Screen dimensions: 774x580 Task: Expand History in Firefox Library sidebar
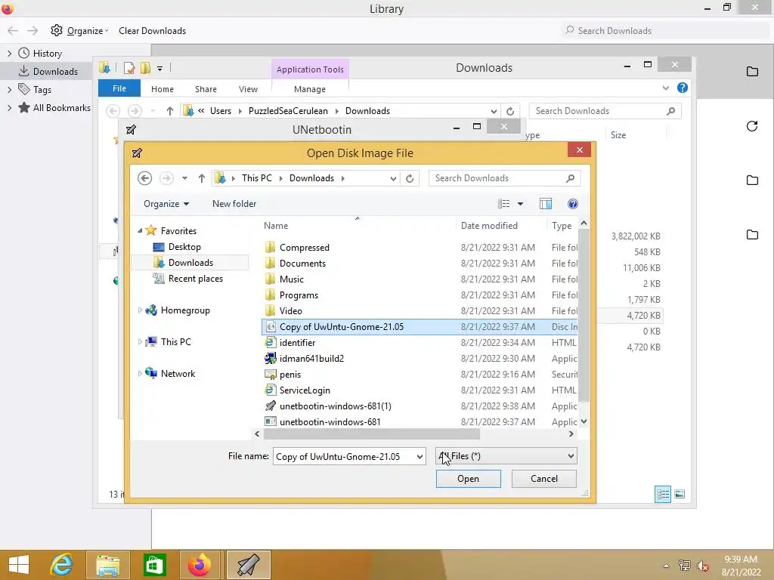pos(9,54)
